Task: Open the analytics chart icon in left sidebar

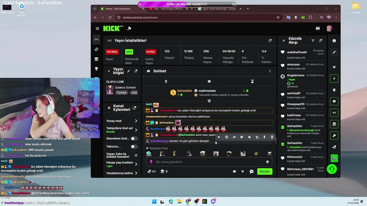Action: [96, 59]
